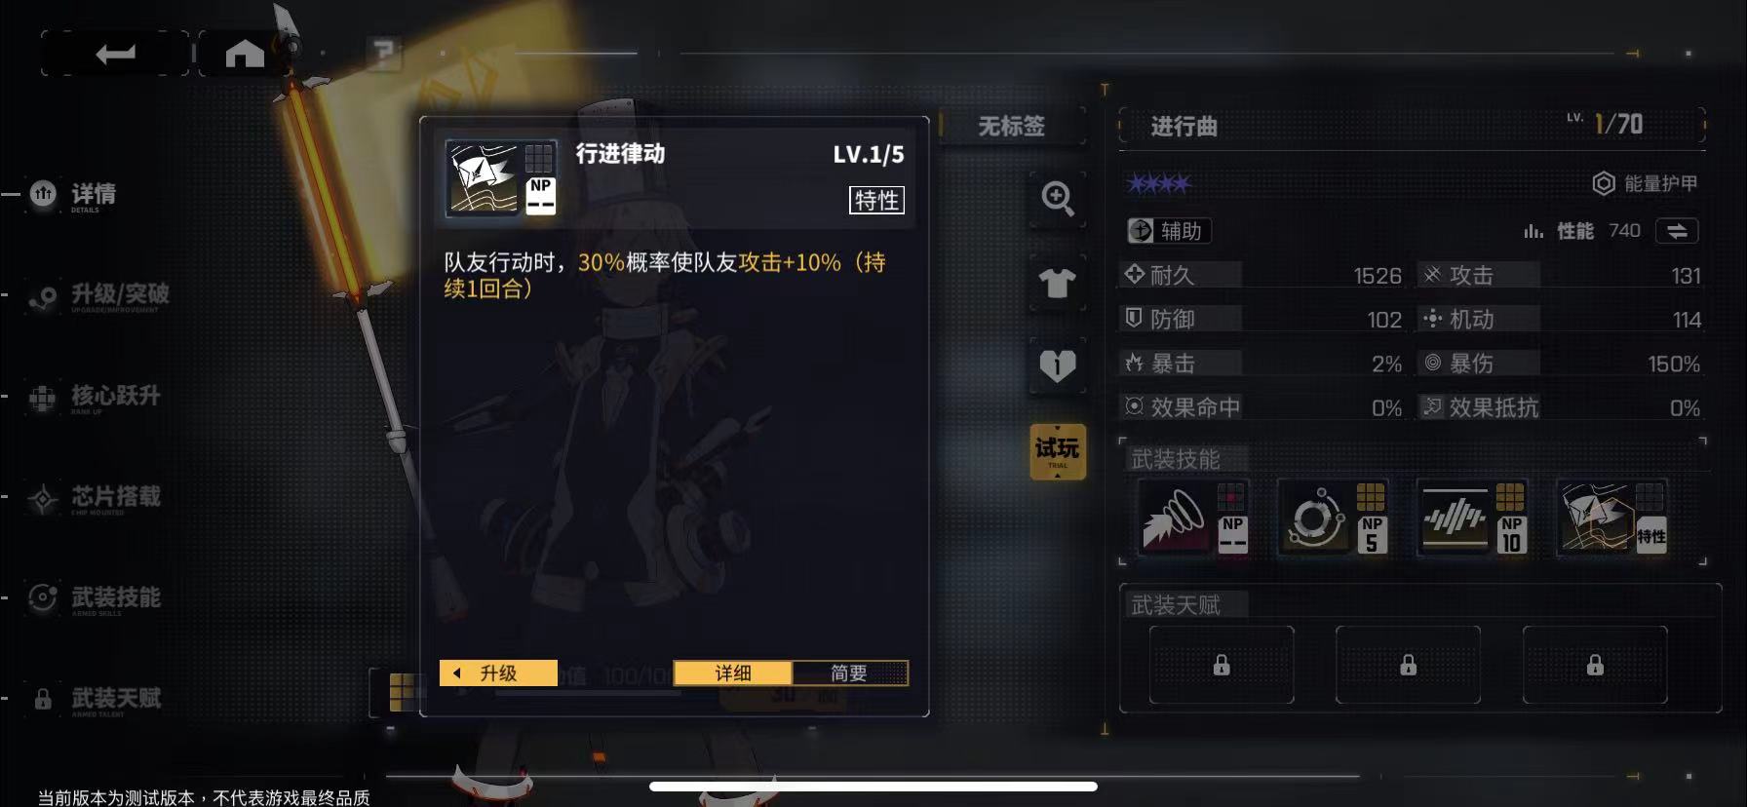Open the 无标签 tag selector
Viewport: 1747px width, 807px height.
[1012, 127]
